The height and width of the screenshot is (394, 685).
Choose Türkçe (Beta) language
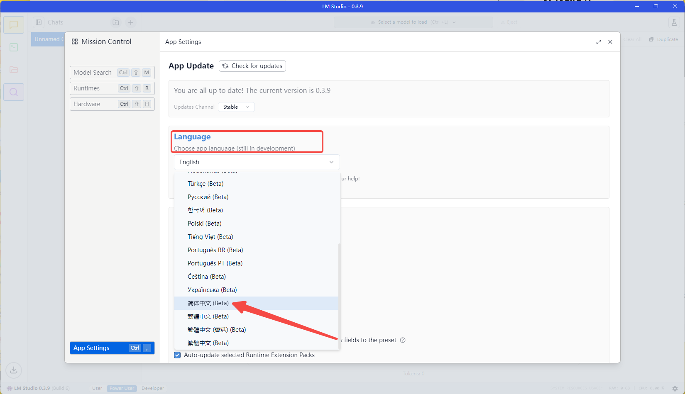coord(256,184)
